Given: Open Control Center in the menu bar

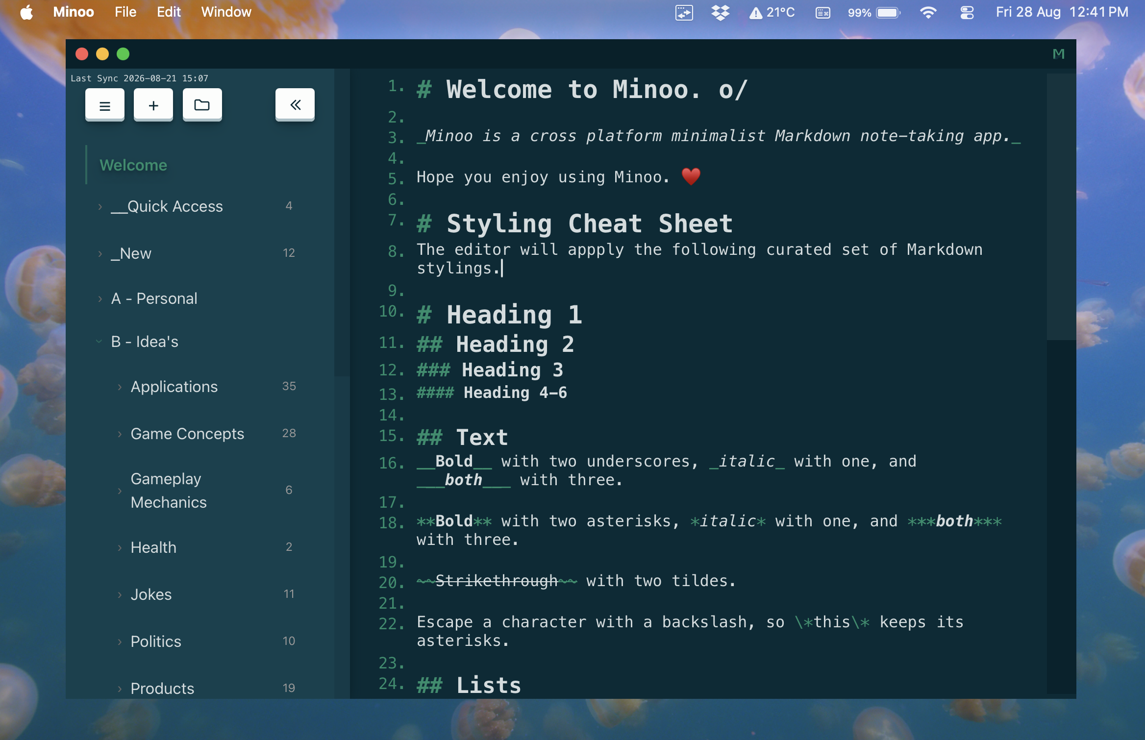Looking at the screenshot, I should (x=967, y=12).
